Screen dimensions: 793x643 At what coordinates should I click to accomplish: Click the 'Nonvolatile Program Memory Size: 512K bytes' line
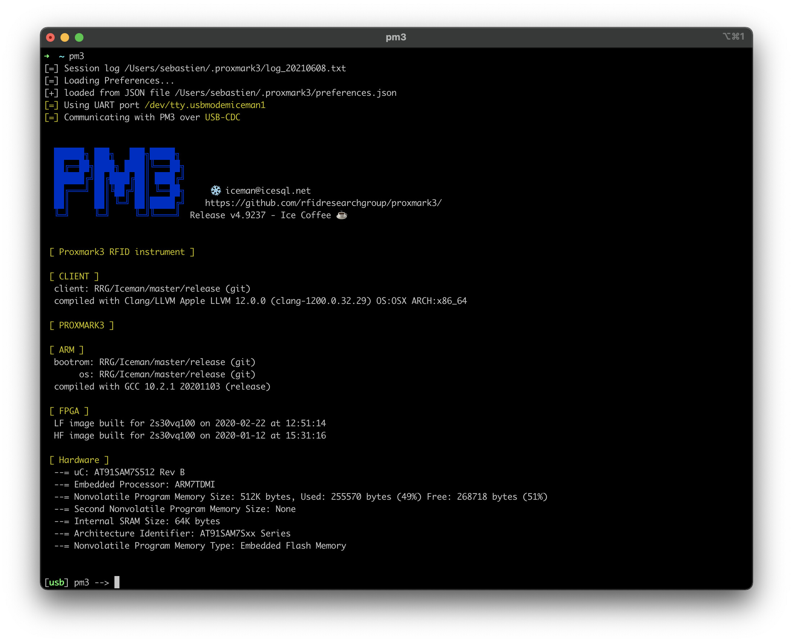(301, 497)
